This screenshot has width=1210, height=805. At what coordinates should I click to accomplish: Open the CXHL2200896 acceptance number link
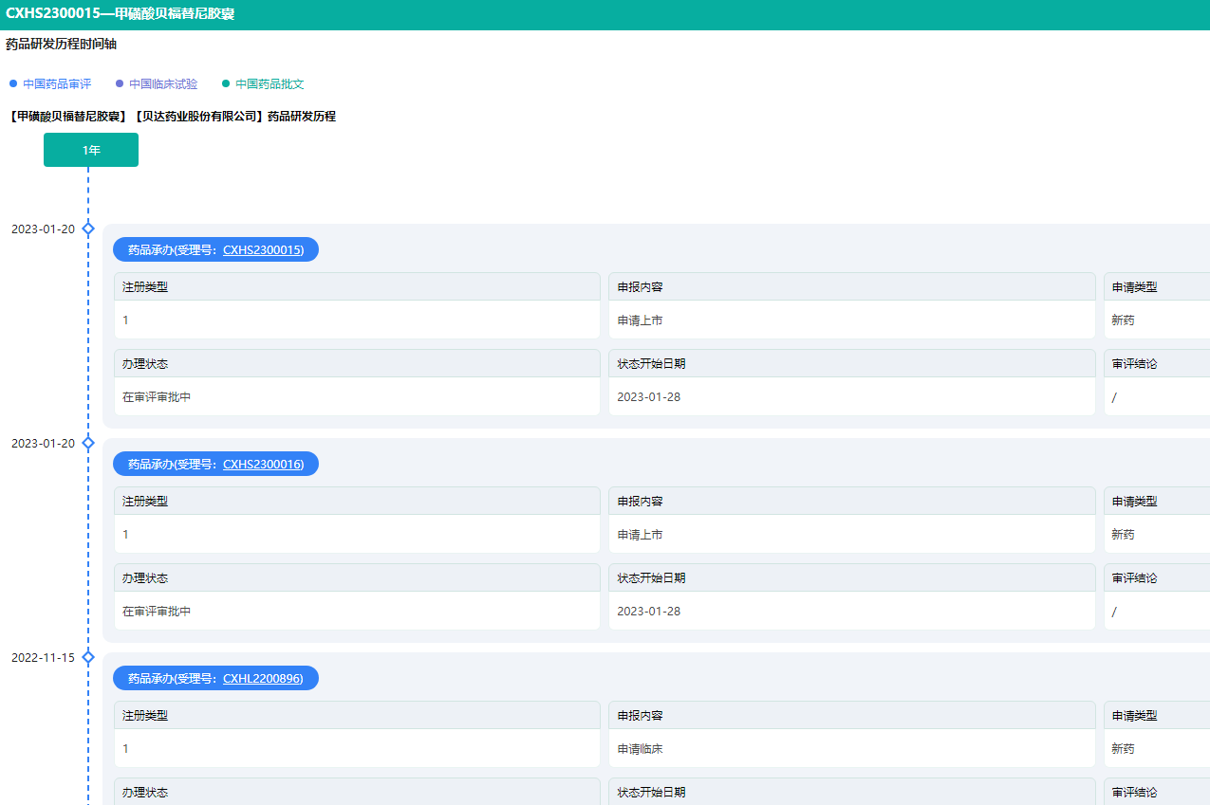pos(263,679)
